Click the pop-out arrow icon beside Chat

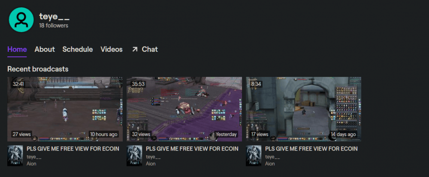135,49
